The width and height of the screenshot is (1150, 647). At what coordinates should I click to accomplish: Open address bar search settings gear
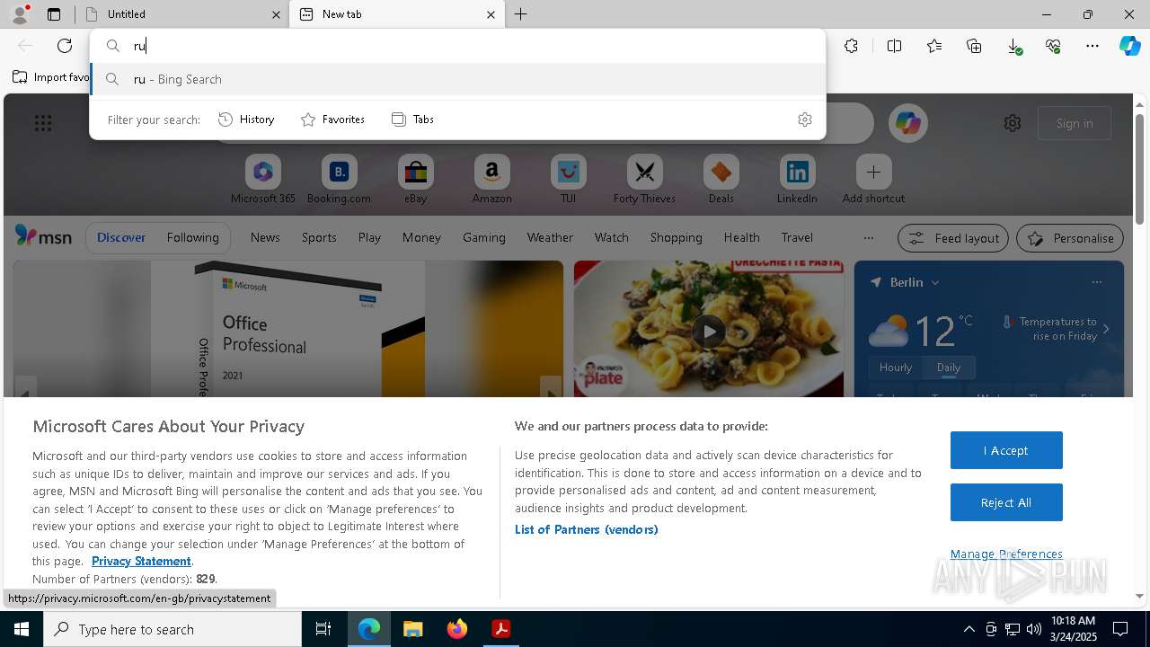coord(805,120)
